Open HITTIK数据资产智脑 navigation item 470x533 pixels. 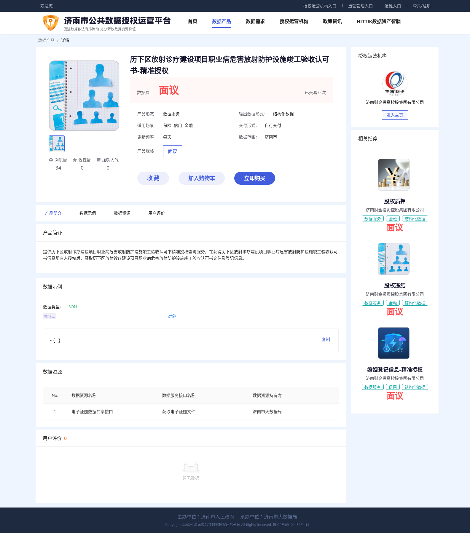(379, 21)
